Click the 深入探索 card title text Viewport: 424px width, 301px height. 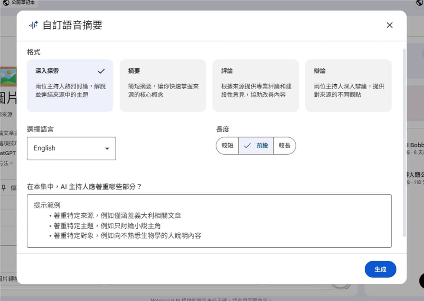47,71
